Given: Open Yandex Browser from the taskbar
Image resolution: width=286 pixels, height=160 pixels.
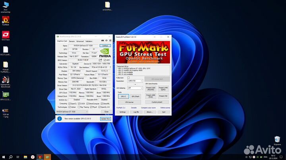Looking at the screenshot, I should [x=33, y=157].
